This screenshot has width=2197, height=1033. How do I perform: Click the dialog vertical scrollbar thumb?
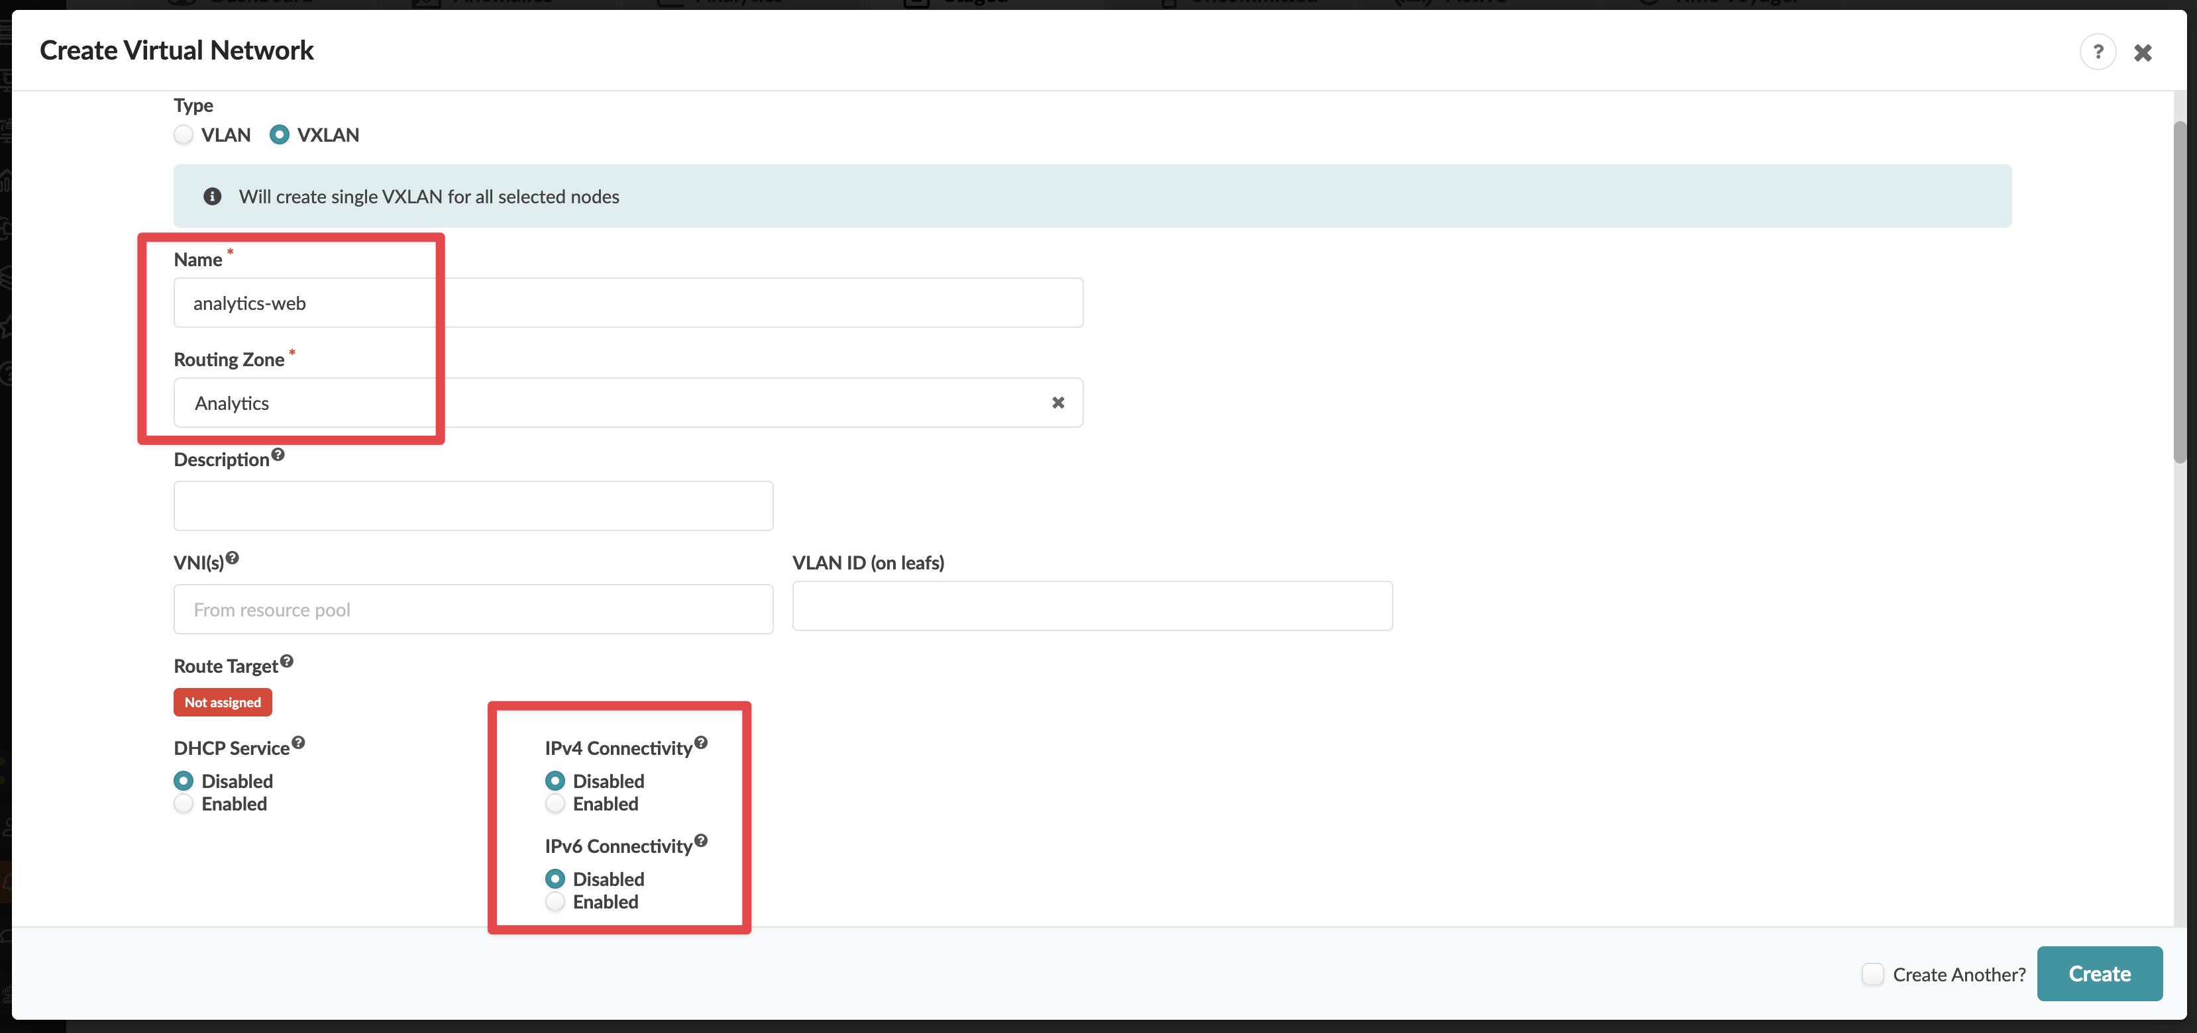pyautogui.click(x=2179, y=292)
